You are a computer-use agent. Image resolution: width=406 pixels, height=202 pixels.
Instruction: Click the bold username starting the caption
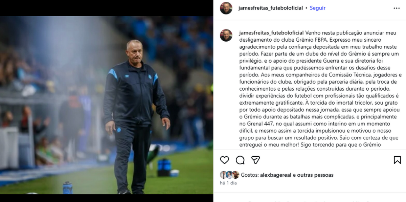coord(271,33)
